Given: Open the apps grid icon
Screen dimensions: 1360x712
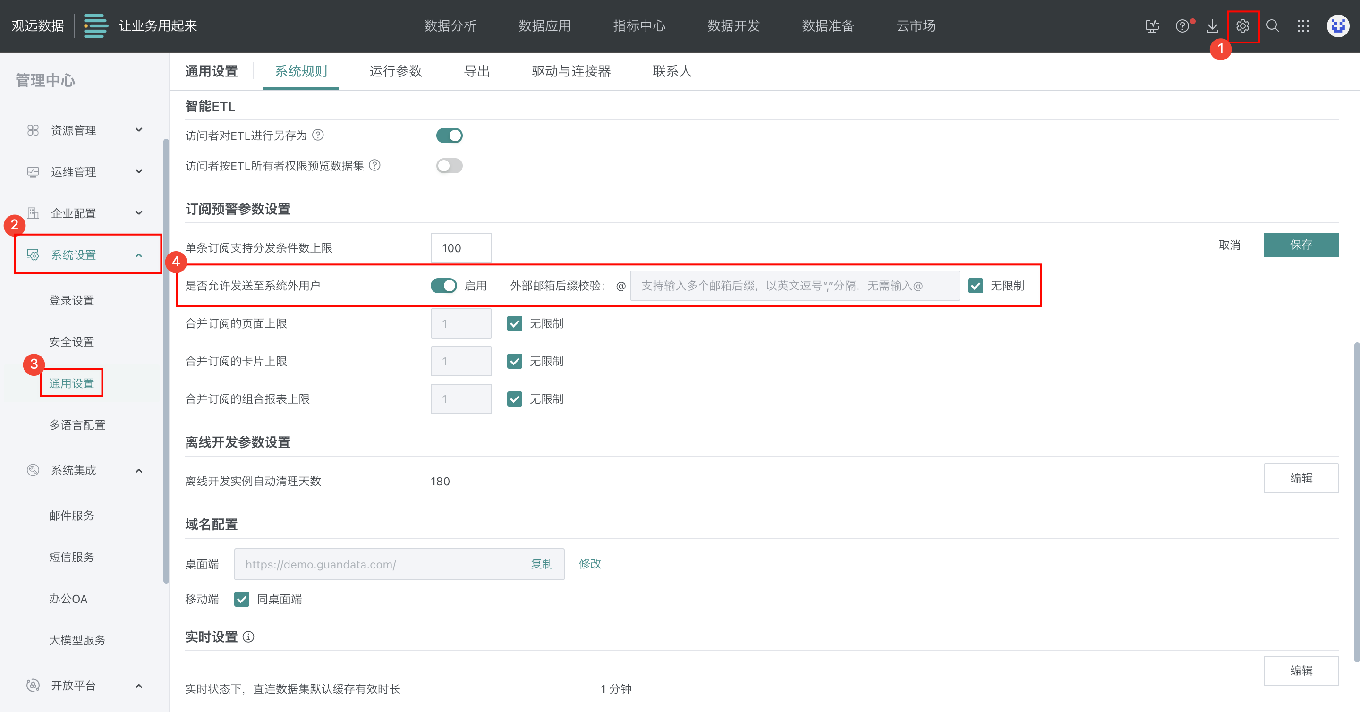Looking at the screenshot, I should (1302, 26).
